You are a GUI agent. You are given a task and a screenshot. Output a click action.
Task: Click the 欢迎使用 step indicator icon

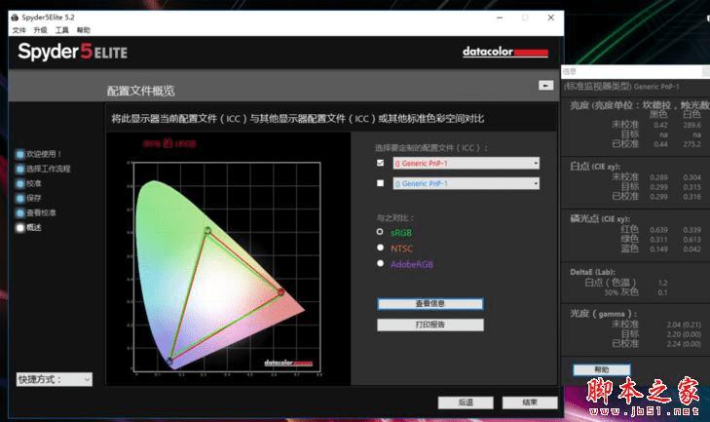[x=19, y=155]
